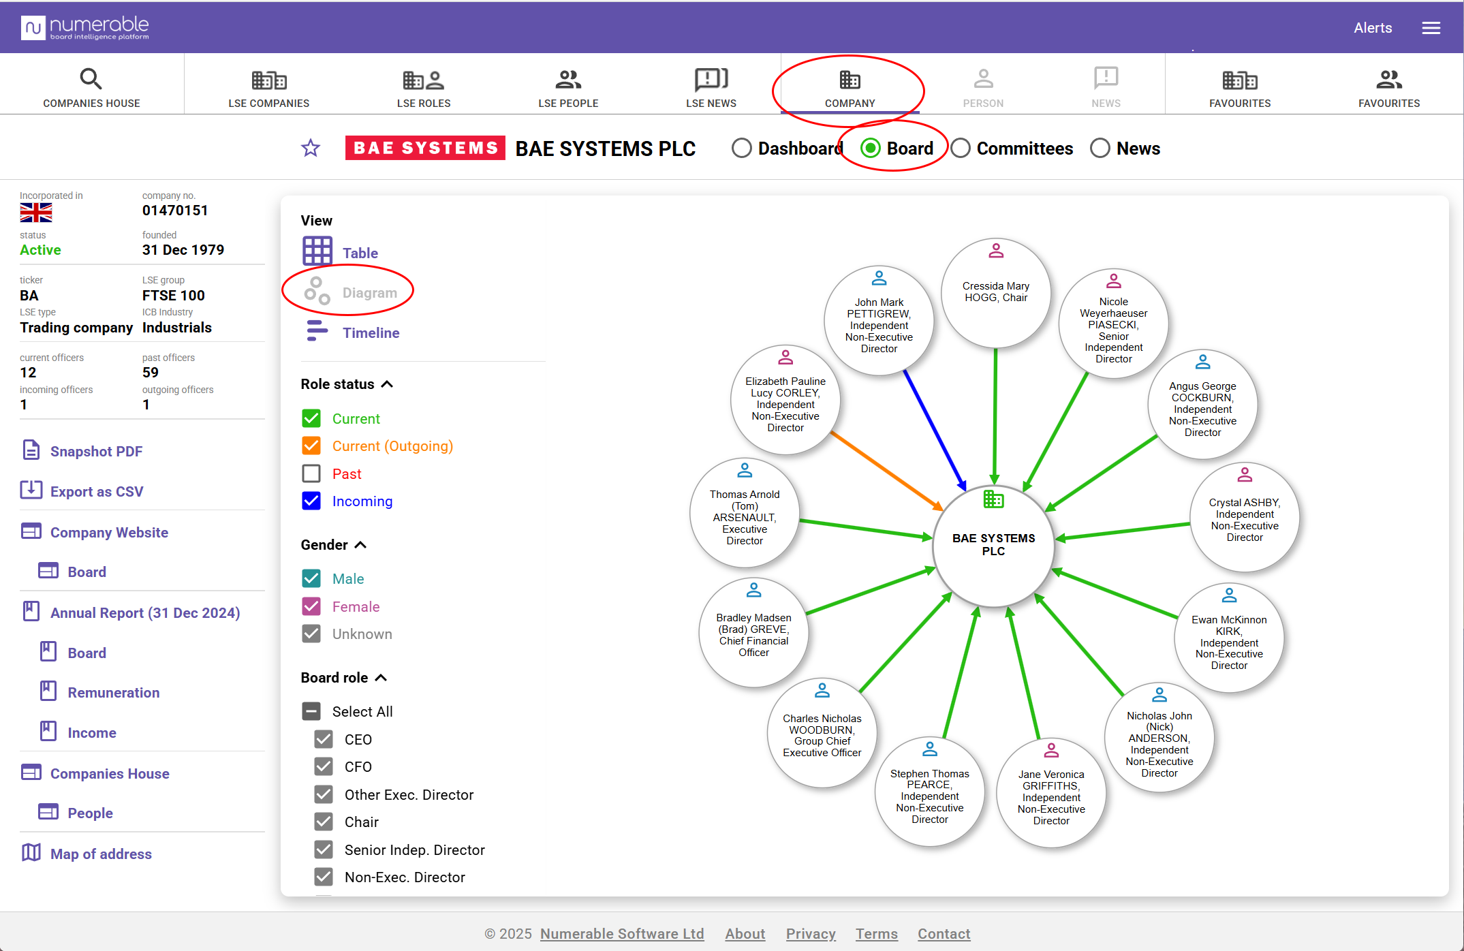The image size is (1464, 951).
Task: Switch to Table view icon
Action: point(317,251)
